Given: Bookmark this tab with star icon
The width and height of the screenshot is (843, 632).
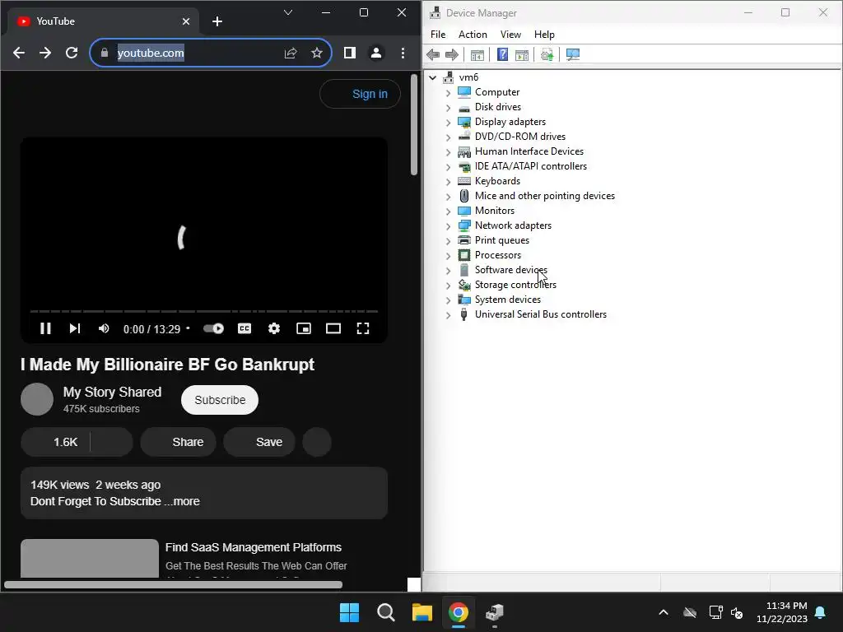Looking at the screenshot, I should pyautogui.click(x=317, y=53).
